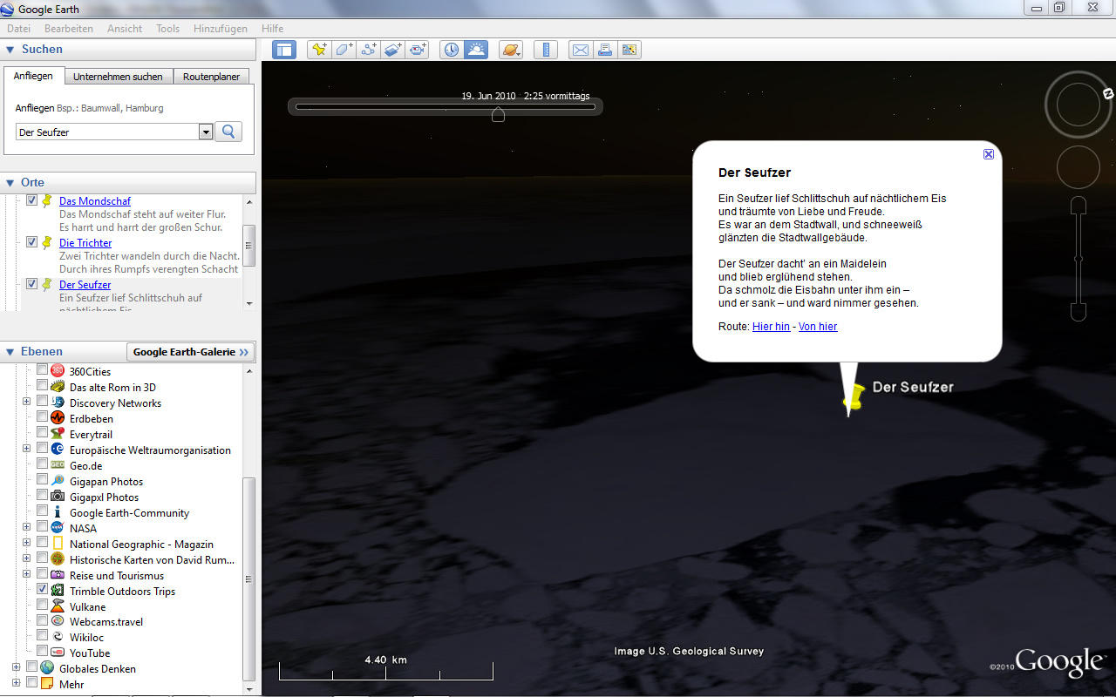Click the email envelope icon

coord(580,50)
